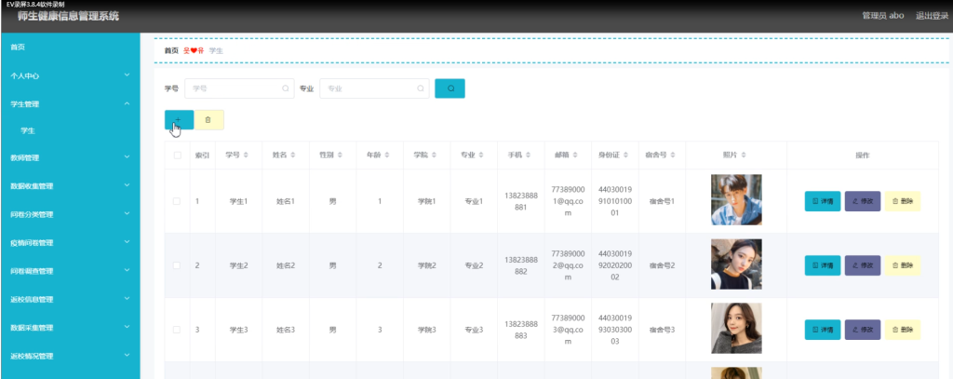
Task: Check the checkbox for row 学生1
Action: point(177,201)
